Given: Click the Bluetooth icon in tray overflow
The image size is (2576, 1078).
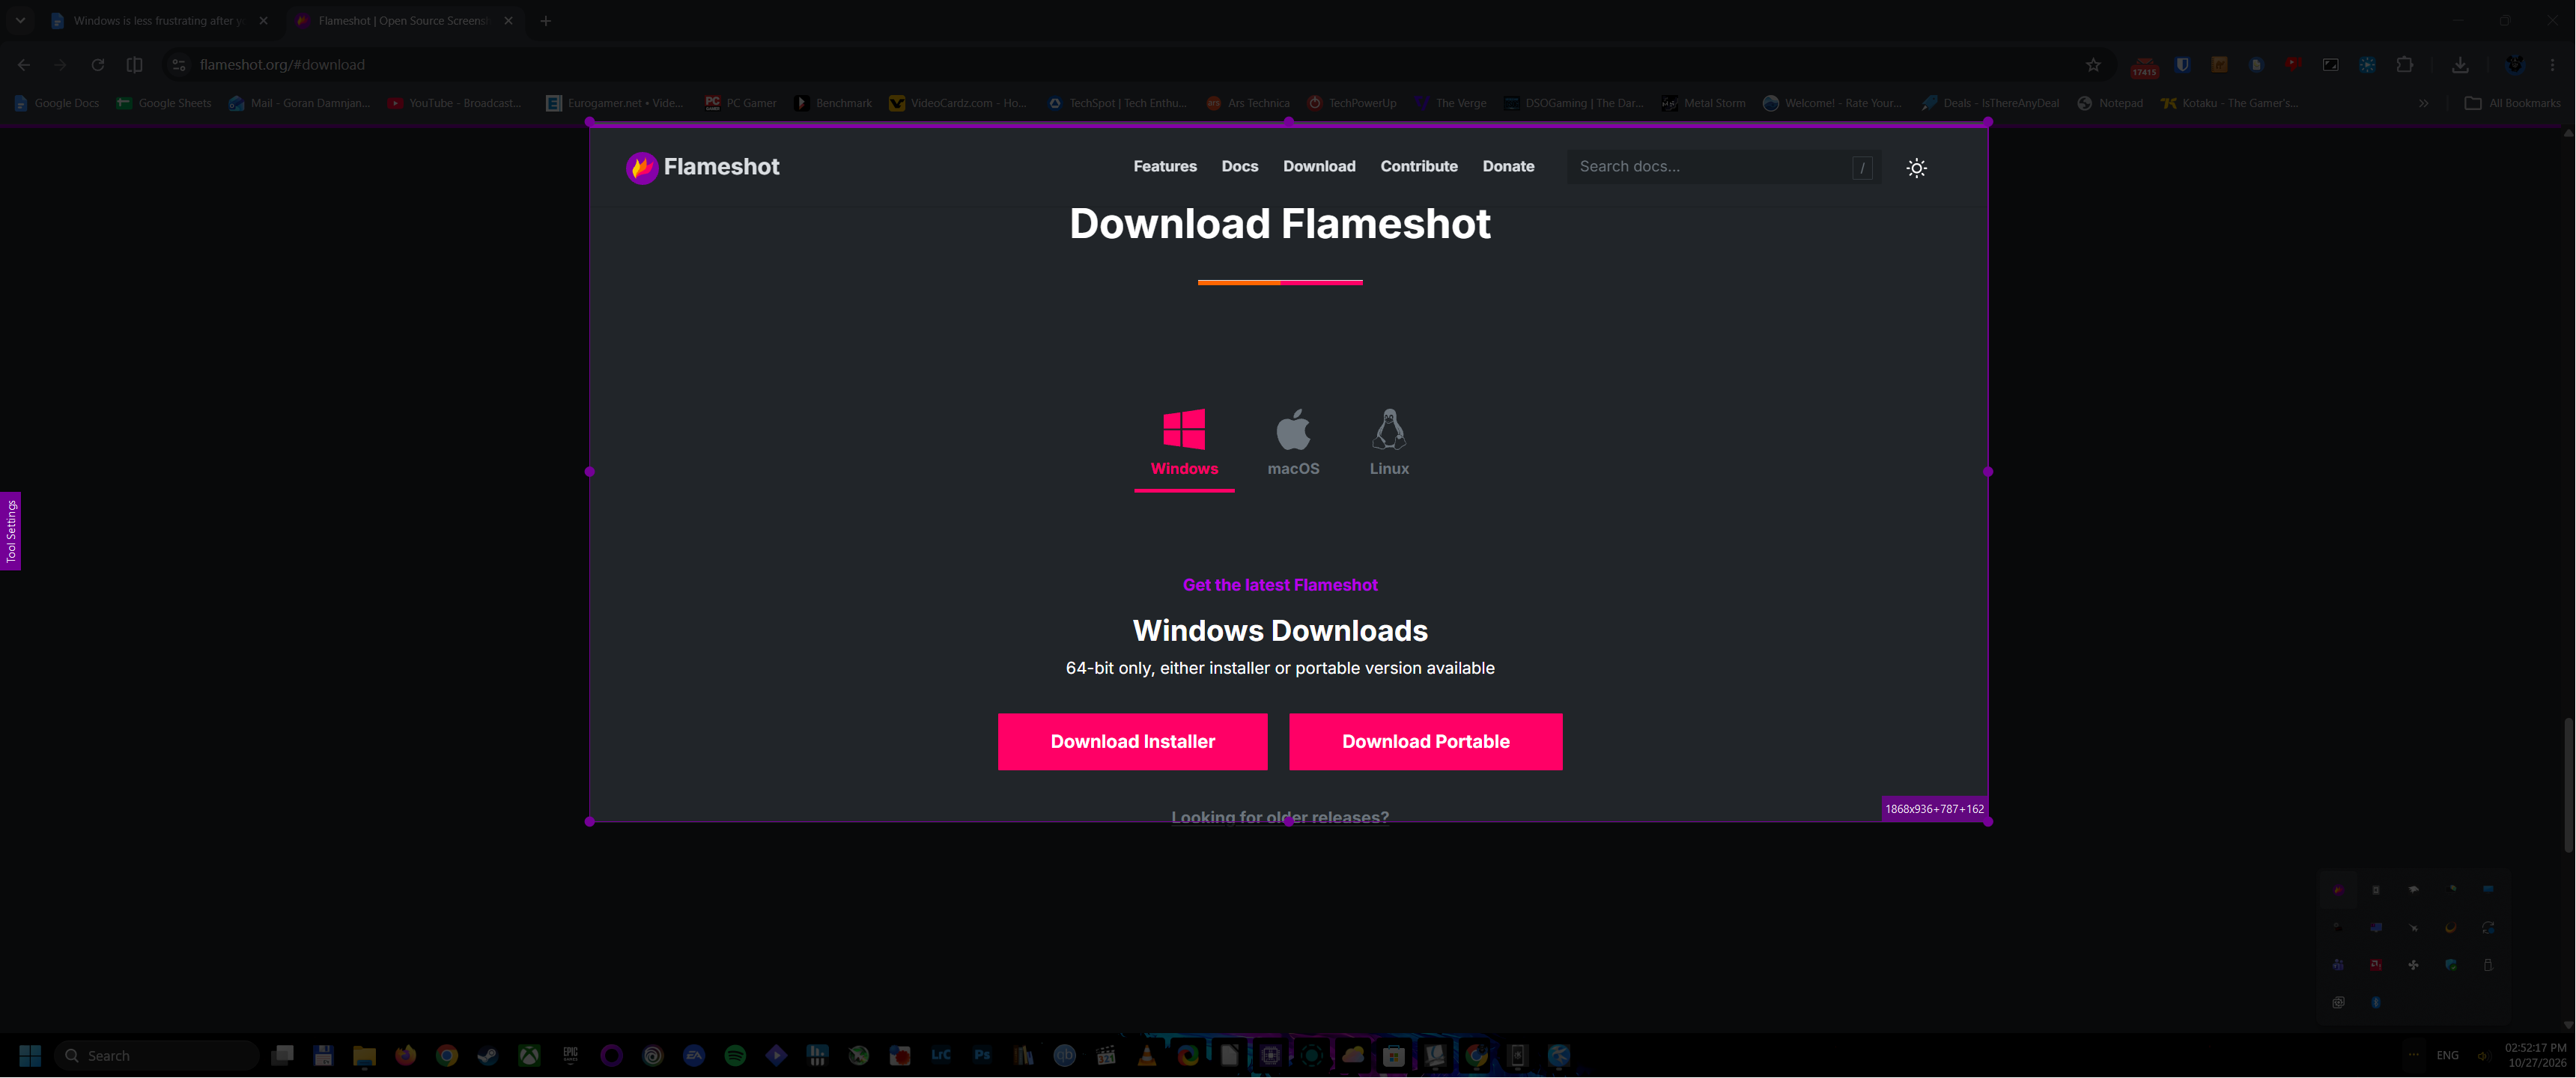Looking at the screenshot, I should click(2376, 1003).
